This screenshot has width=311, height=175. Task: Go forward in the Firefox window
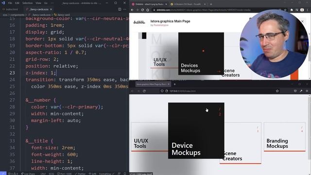tap(138, 91)
